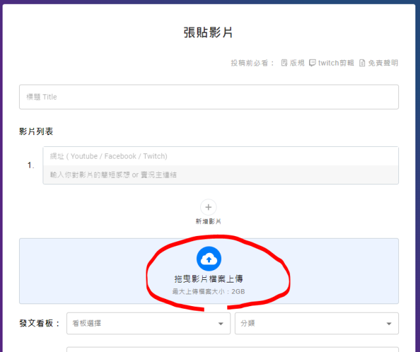The image size is (420, 352).
Task: Click the 免責聲明 file icon
Action: [362, 63]
